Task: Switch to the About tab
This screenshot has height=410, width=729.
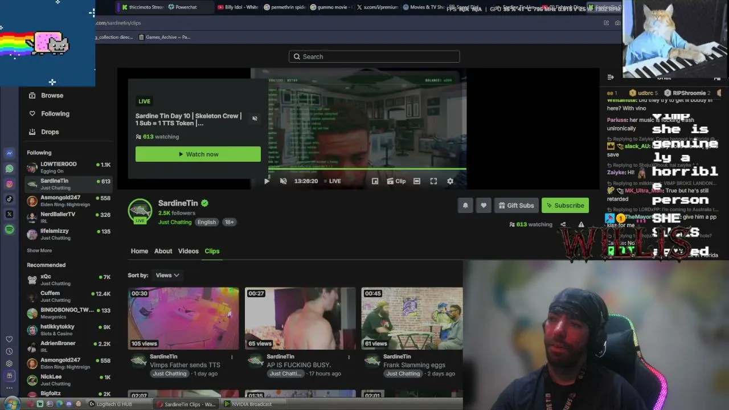Action: pyautogui.click(x=163, y=251)
